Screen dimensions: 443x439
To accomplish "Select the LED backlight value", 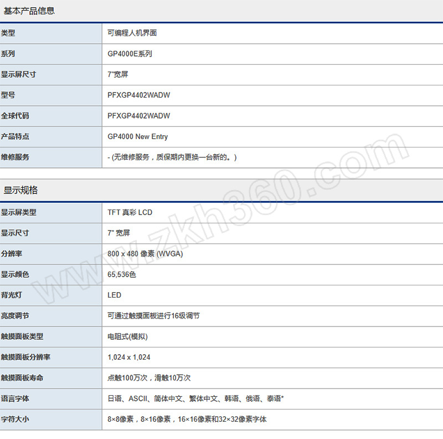I will click(x=114, y=295).
